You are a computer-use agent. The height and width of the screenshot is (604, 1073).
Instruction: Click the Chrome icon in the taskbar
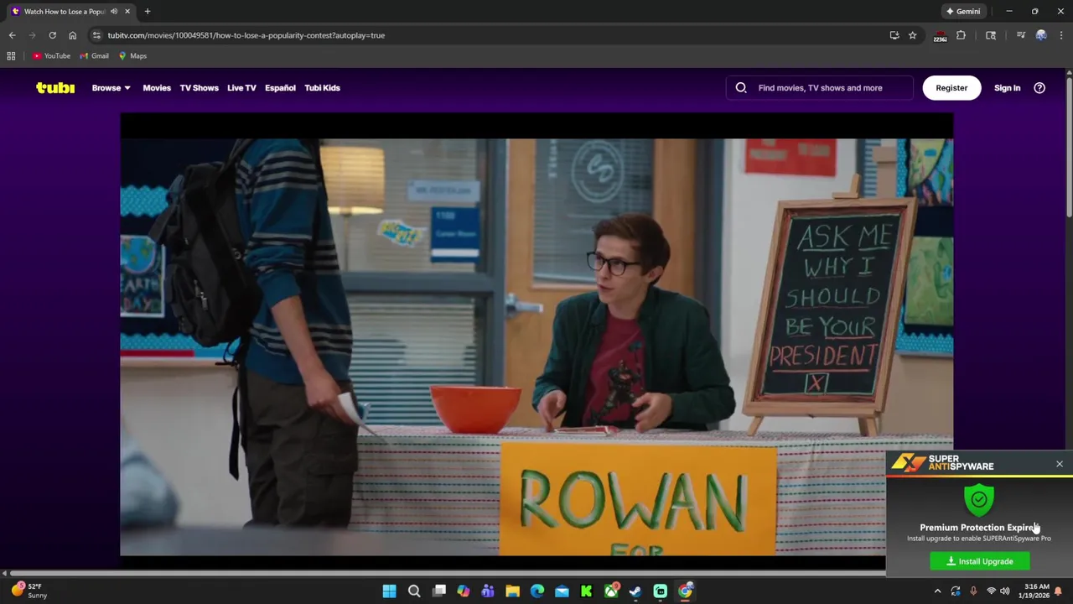685,591
